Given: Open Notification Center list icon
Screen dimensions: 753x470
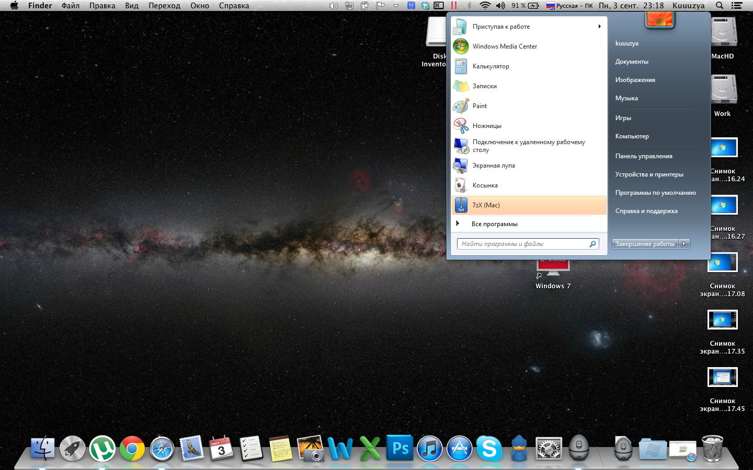Looking at the screenshot, I should pyautogui.click(x=737, y=6).
